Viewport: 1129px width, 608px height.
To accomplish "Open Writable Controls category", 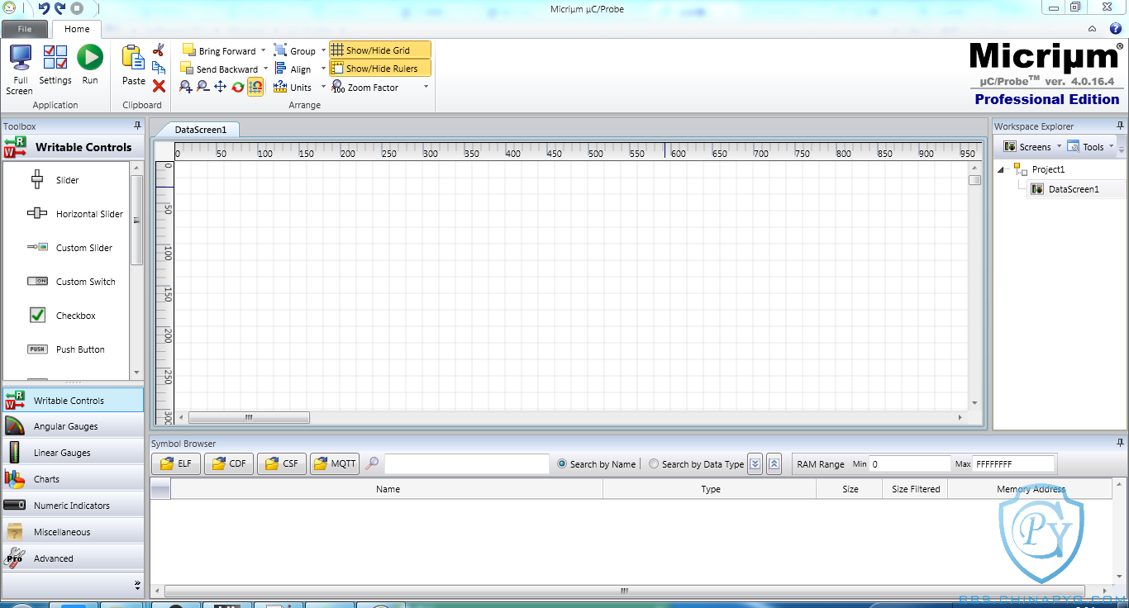I will (73, 401).
